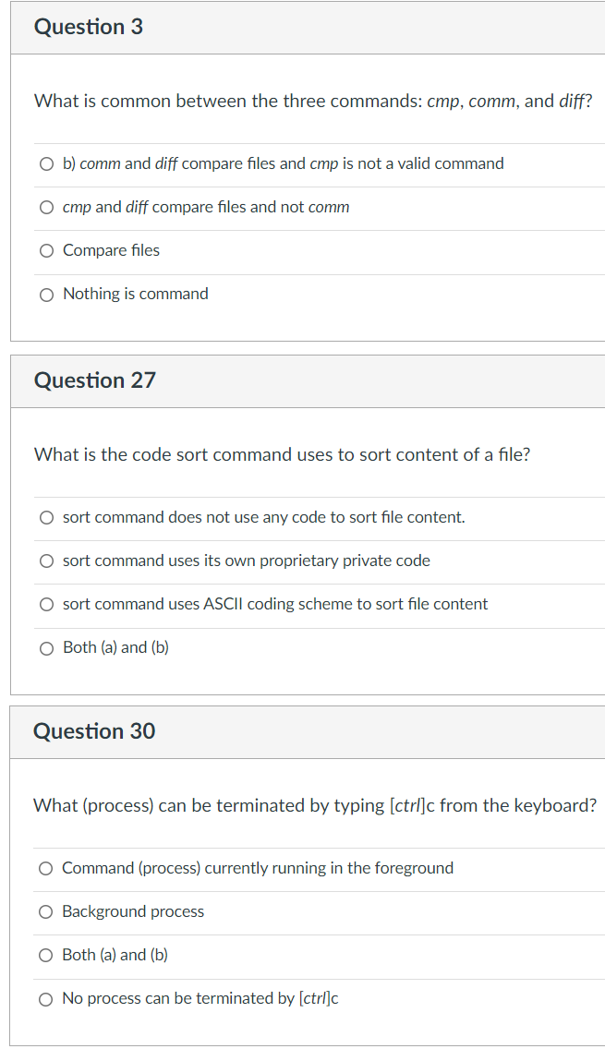The height and width of the screenshot is (1061, 605).
Task: Click the Question 3 header
Action: tap(89, 27)
